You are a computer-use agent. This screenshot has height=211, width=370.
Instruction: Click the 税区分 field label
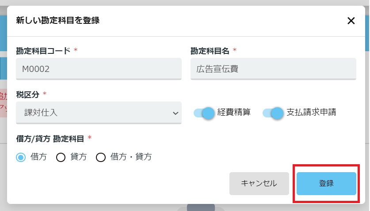[x=27, y=94]
